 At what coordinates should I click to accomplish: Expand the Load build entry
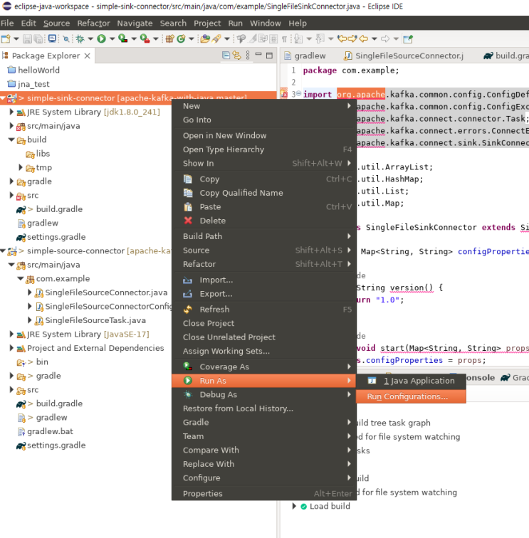coord(294,506)
